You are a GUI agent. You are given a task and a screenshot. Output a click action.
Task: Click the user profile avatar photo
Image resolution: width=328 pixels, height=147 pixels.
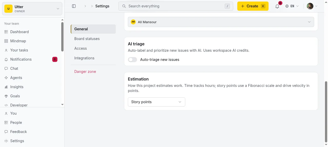click(x=310, y=6)
